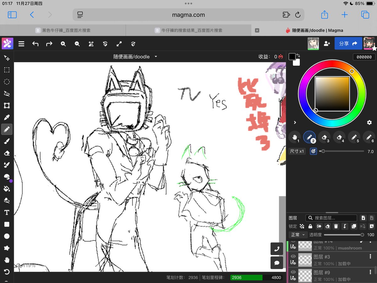
Task: Select brush preset slot 1 hand
Action: tap(295, 137)
